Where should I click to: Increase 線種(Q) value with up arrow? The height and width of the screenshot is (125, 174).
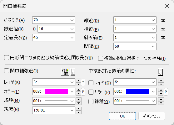161,99
